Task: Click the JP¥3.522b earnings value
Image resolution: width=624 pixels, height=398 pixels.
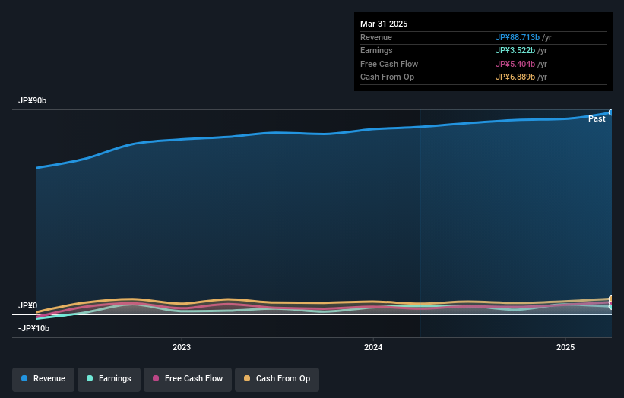Action: point(515,50)
